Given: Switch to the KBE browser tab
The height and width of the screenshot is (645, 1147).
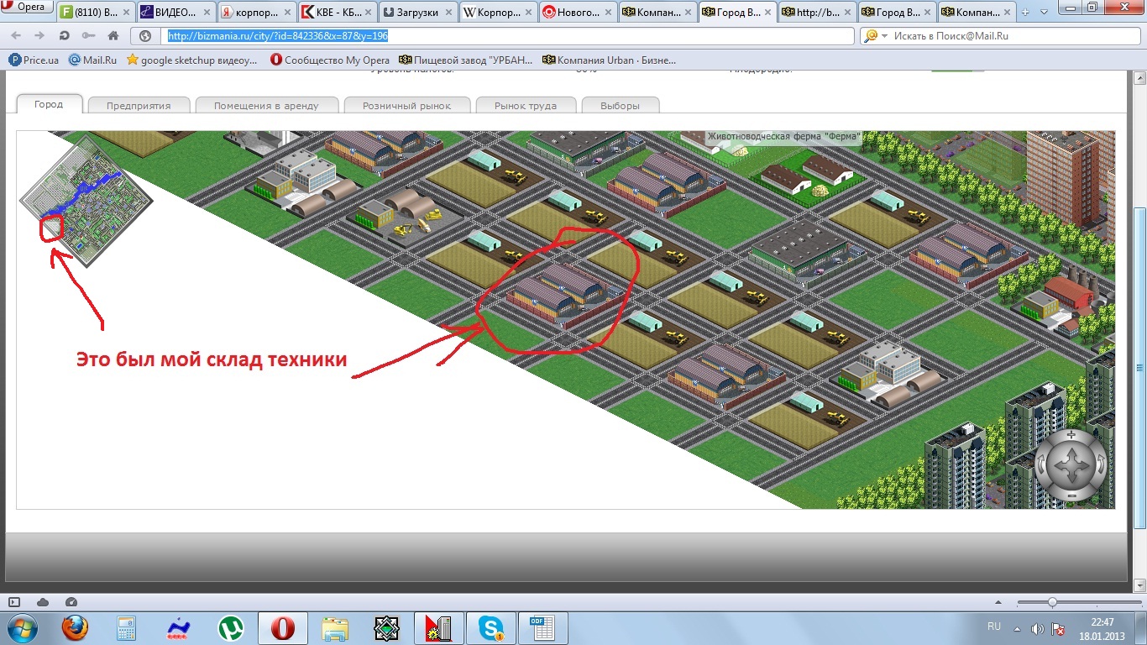Looking at the screenshot, I should [338, 13].
